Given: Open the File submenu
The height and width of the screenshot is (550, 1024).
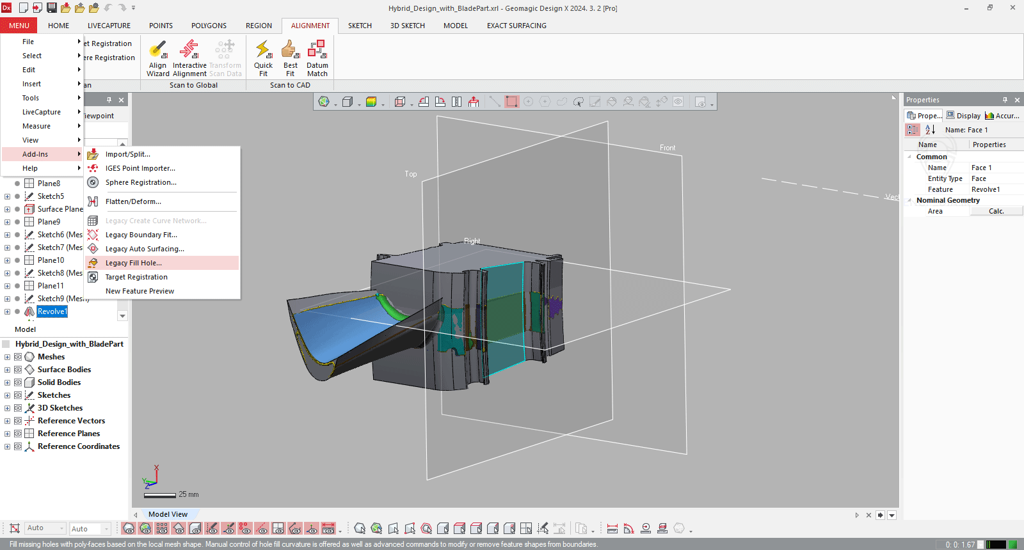Looking at the screenshot, I should pos(42,42).
